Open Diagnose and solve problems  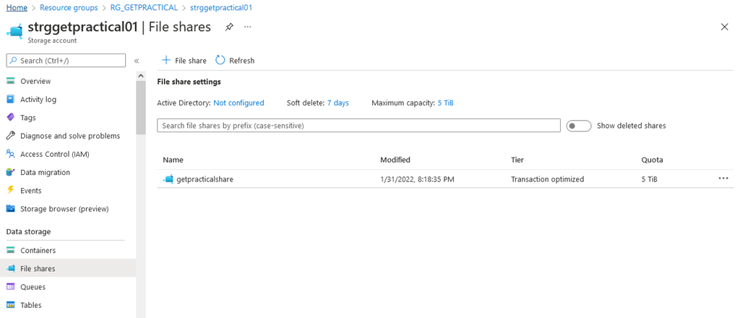tap(70, 136)
